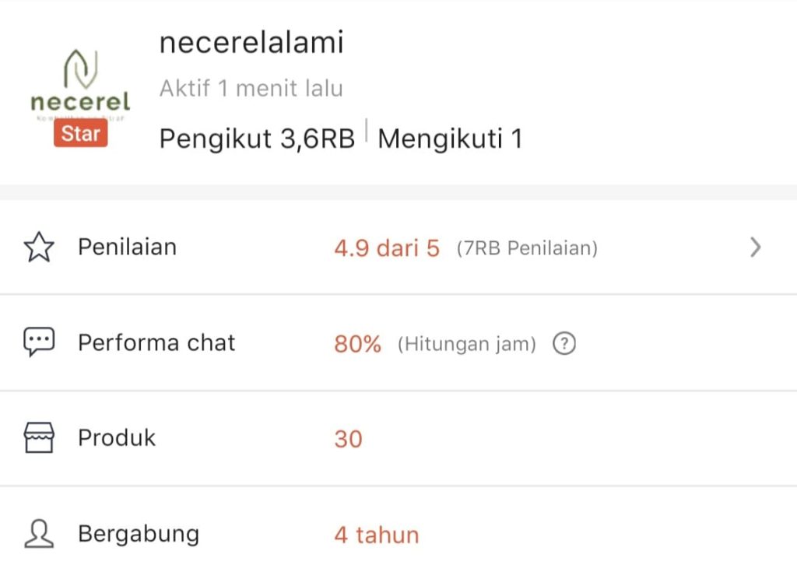This screenshot has width=797, height=579.
Task: Tap the necerel shop logo
Action: click(x=80, y=86)
